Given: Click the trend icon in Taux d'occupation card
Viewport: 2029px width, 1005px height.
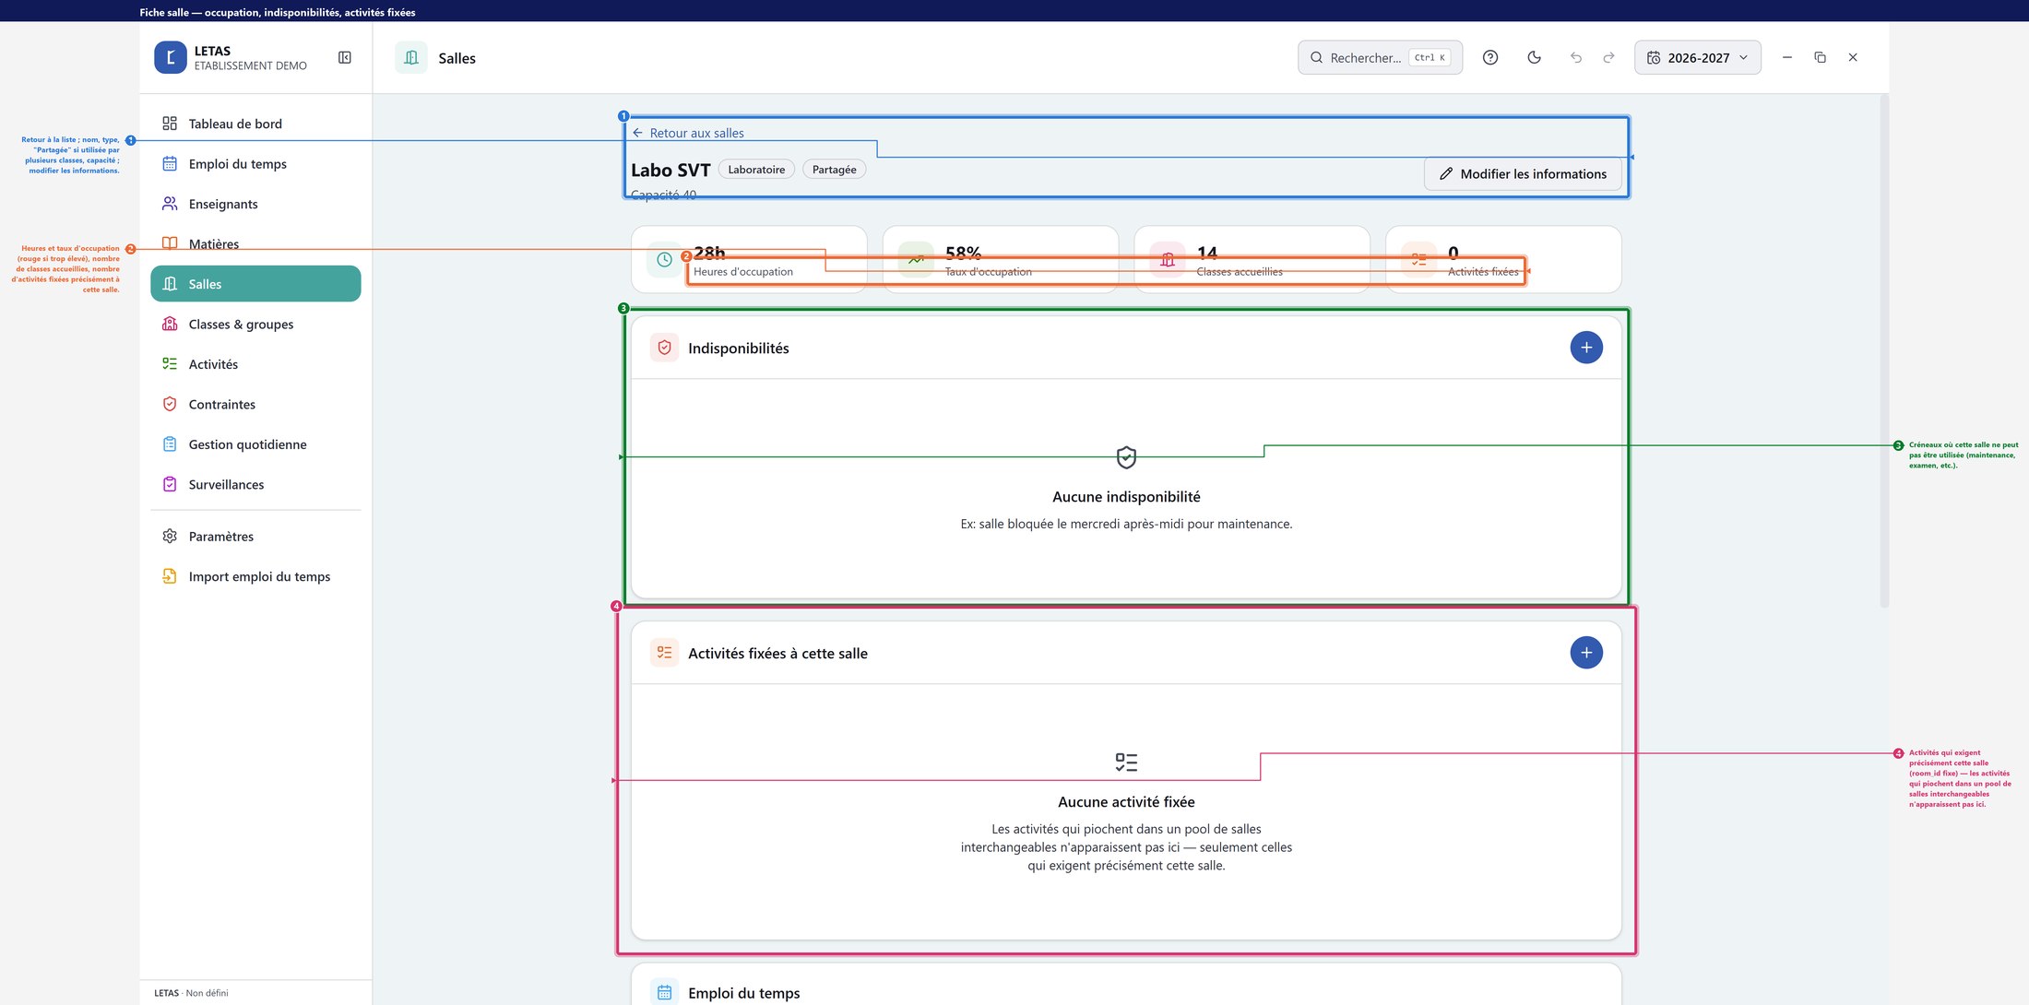Looking at the screenshot, I should click(x=916, y=260).
